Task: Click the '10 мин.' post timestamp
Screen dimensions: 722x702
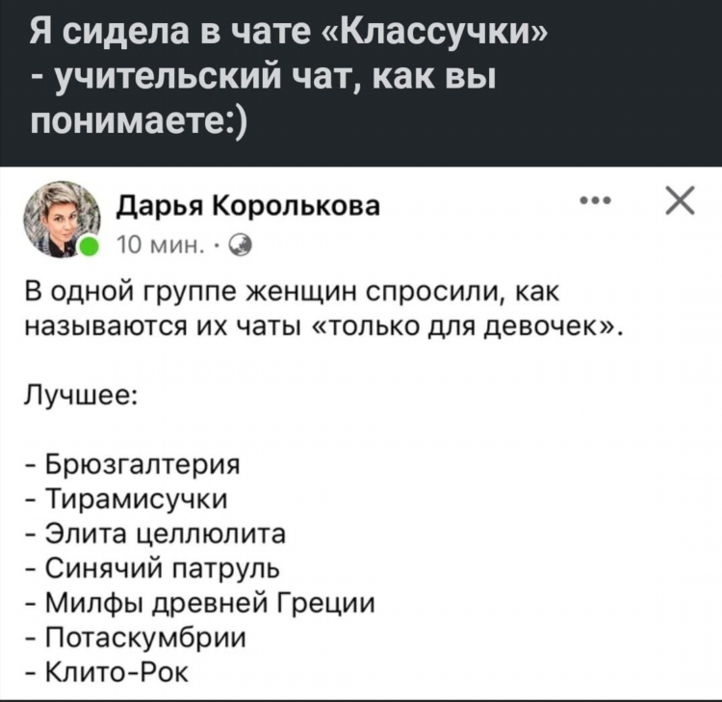Action: (x=161, y=245)
